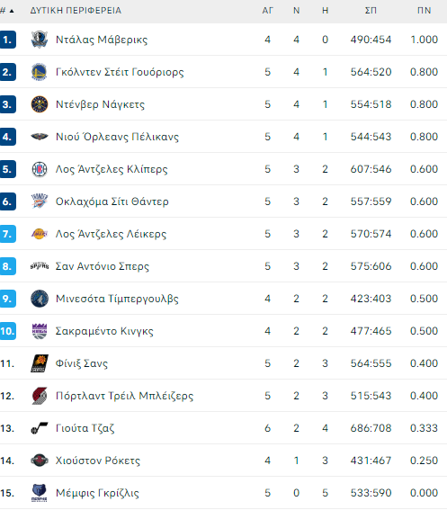Sort table by the ΑΓ column header
Viewport: 447px width, 510px height.
click(x=267, y=11)
